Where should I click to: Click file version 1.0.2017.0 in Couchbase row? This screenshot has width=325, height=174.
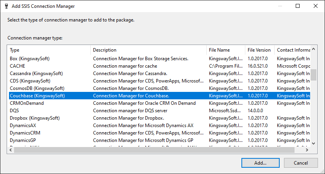coord(258,96)
